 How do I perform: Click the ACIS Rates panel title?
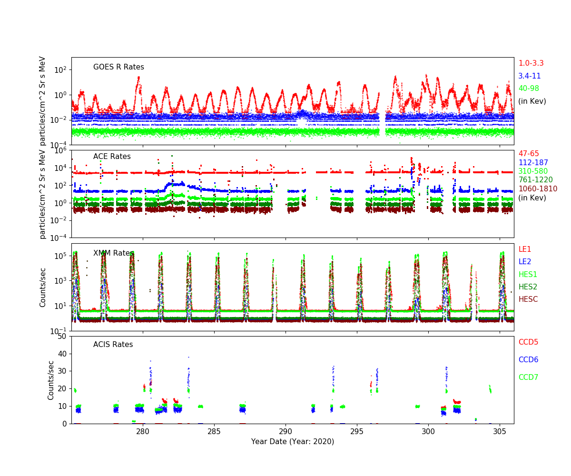pyautogui.click(x=113, y=345)
